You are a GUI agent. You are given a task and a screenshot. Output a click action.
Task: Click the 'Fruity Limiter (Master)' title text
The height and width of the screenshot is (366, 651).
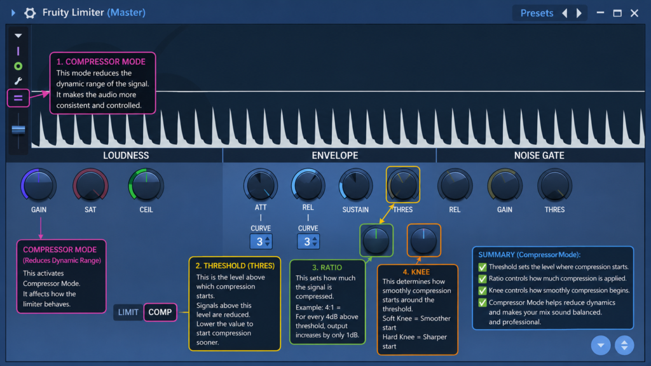(94, 13)
